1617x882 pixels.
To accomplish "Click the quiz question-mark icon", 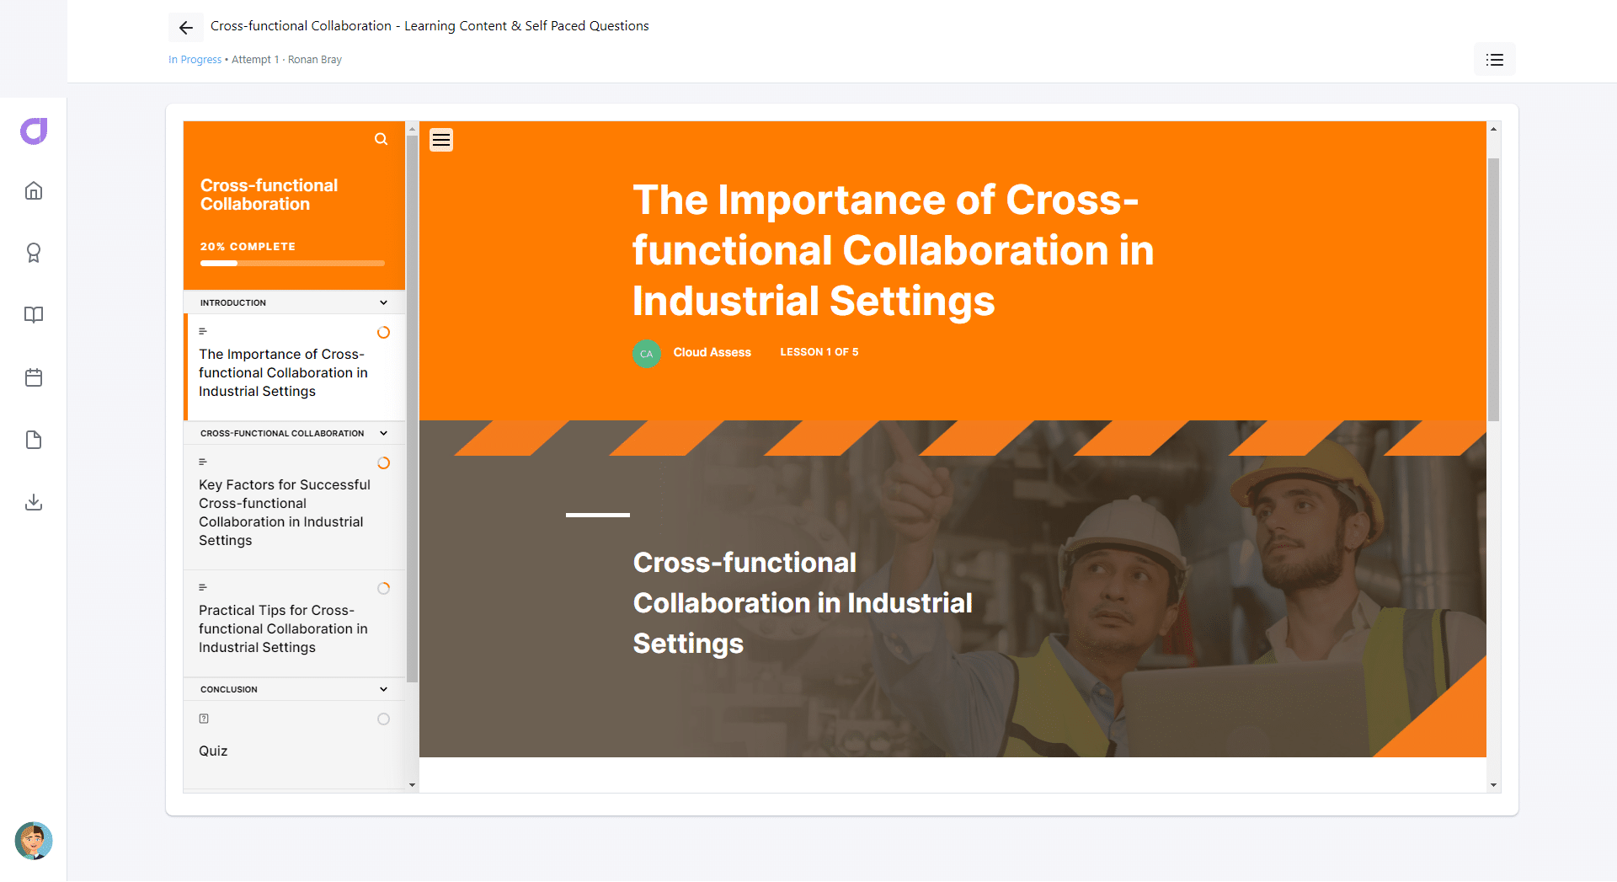I will click(204, 719).
